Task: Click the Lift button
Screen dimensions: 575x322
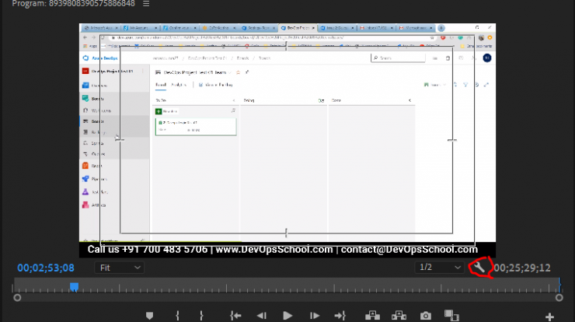Action: pyautogui.click(x=372, y=316)
